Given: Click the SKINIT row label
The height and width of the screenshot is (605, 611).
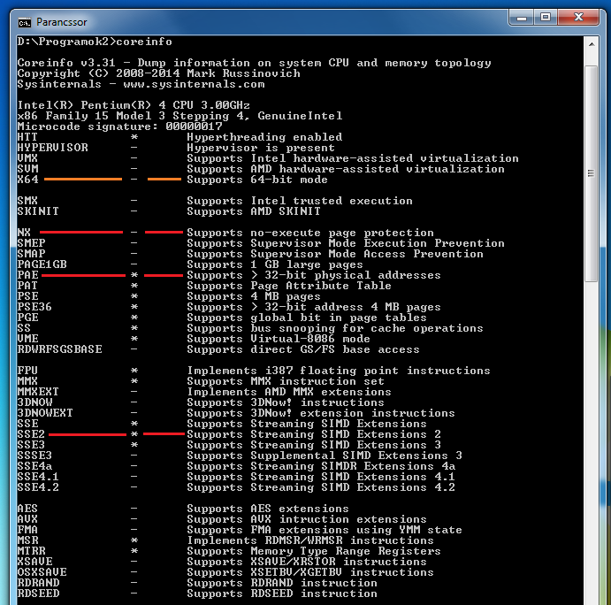Looking at the screenshot, I should 38,211.
